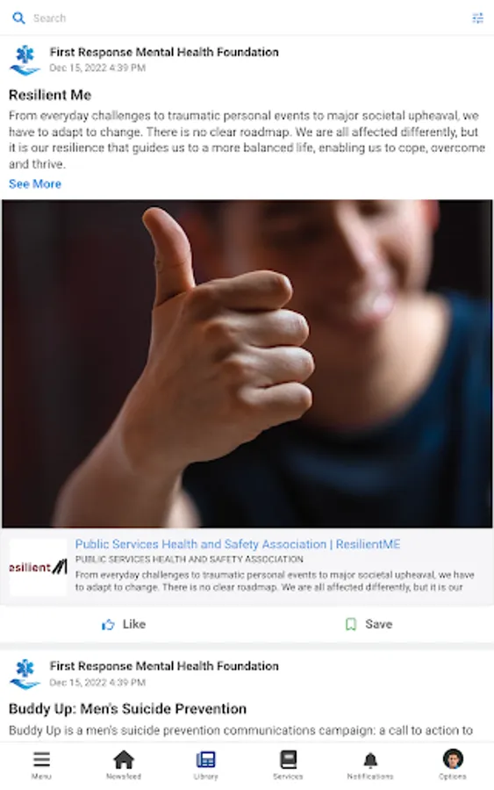
Task: Click the magnifier search icon
Action: (x=18, y=18)
